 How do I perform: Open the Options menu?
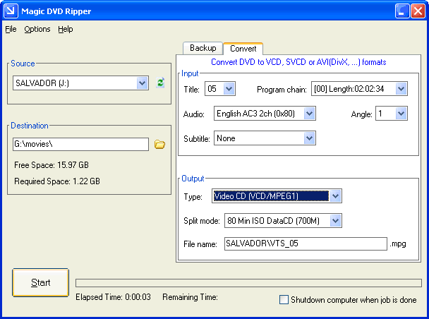(37, 29)
